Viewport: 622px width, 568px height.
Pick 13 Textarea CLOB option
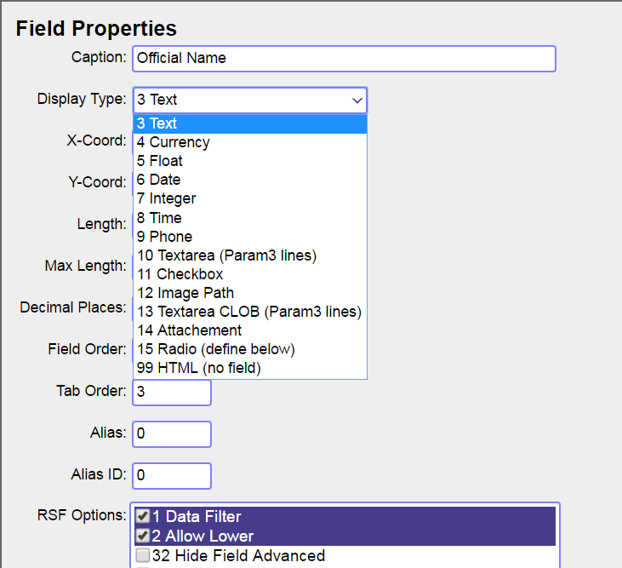(250, 312)
